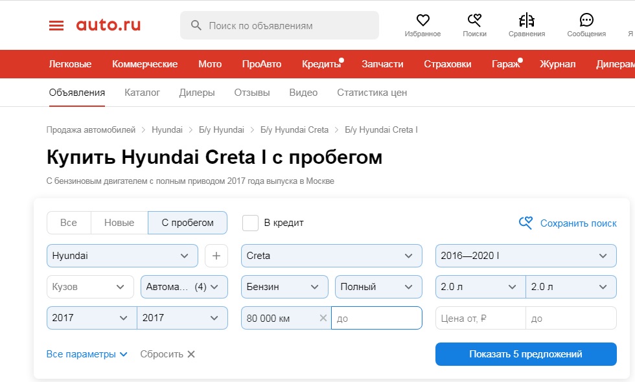Expand Все параметры filter options
635x382 pixels.
coord(87,354)
